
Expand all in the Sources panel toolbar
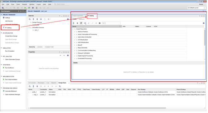[37, 19]
